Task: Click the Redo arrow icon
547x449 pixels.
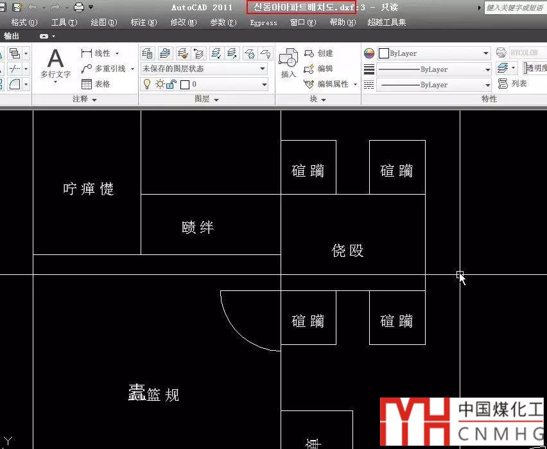Action: (x=55, y=7)
